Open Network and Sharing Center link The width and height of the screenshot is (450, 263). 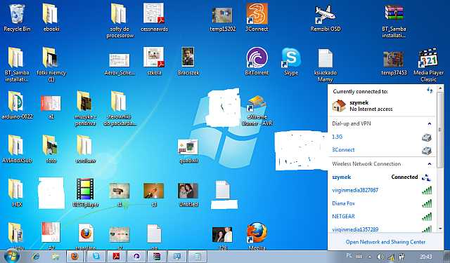(385, 242)
